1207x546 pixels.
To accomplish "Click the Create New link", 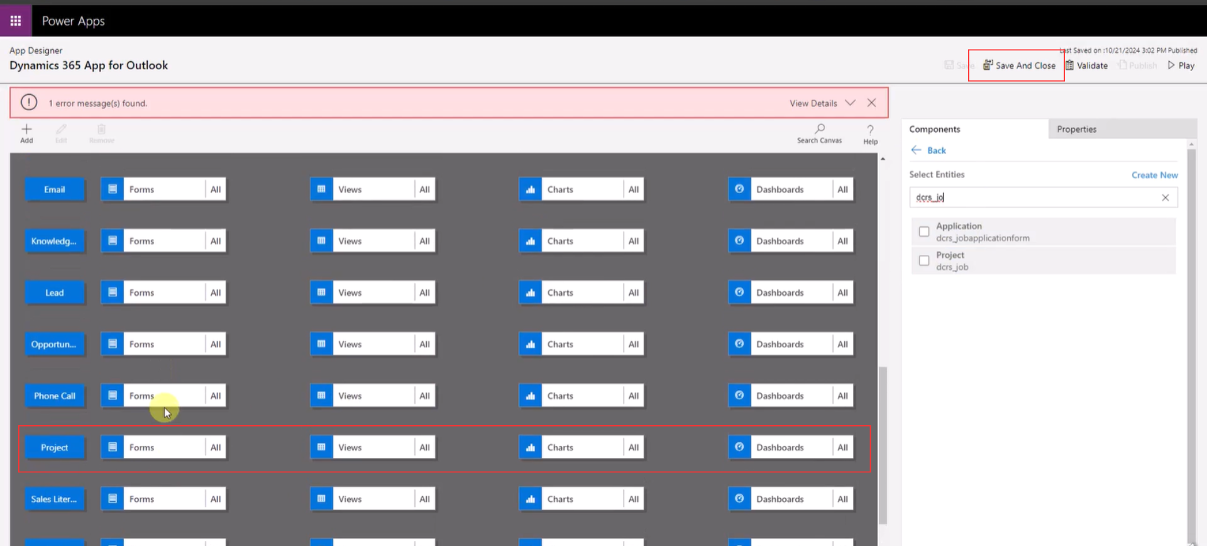I will click(x=1154, y=175).
